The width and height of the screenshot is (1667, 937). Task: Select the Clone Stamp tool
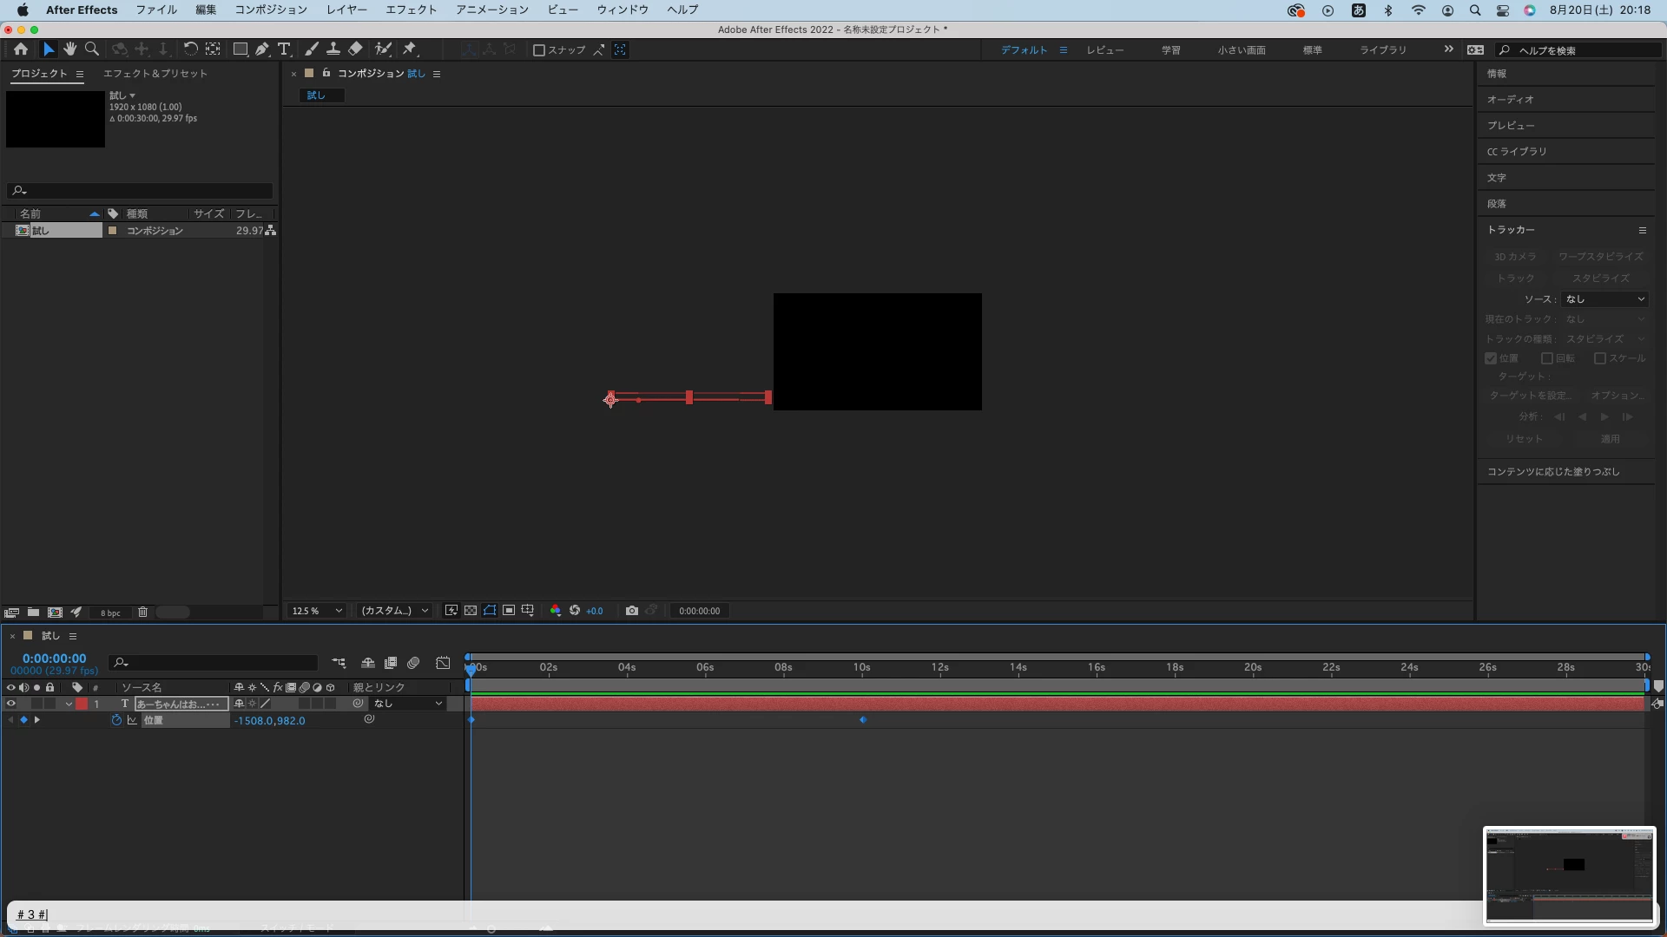(x=333, y=49)
